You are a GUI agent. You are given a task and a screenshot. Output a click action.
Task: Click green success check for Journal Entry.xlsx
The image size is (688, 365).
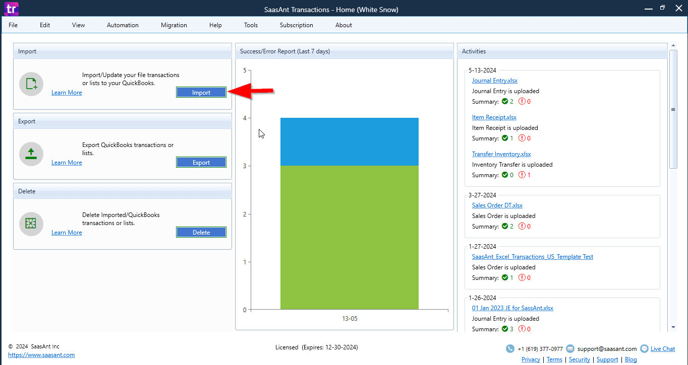(505, 102)
